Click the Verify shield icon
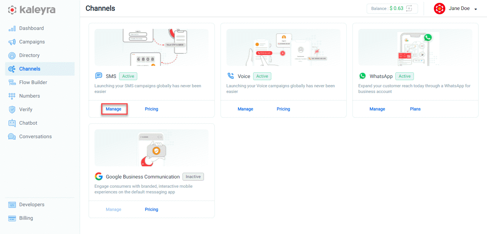 click(x=12, y=110)
